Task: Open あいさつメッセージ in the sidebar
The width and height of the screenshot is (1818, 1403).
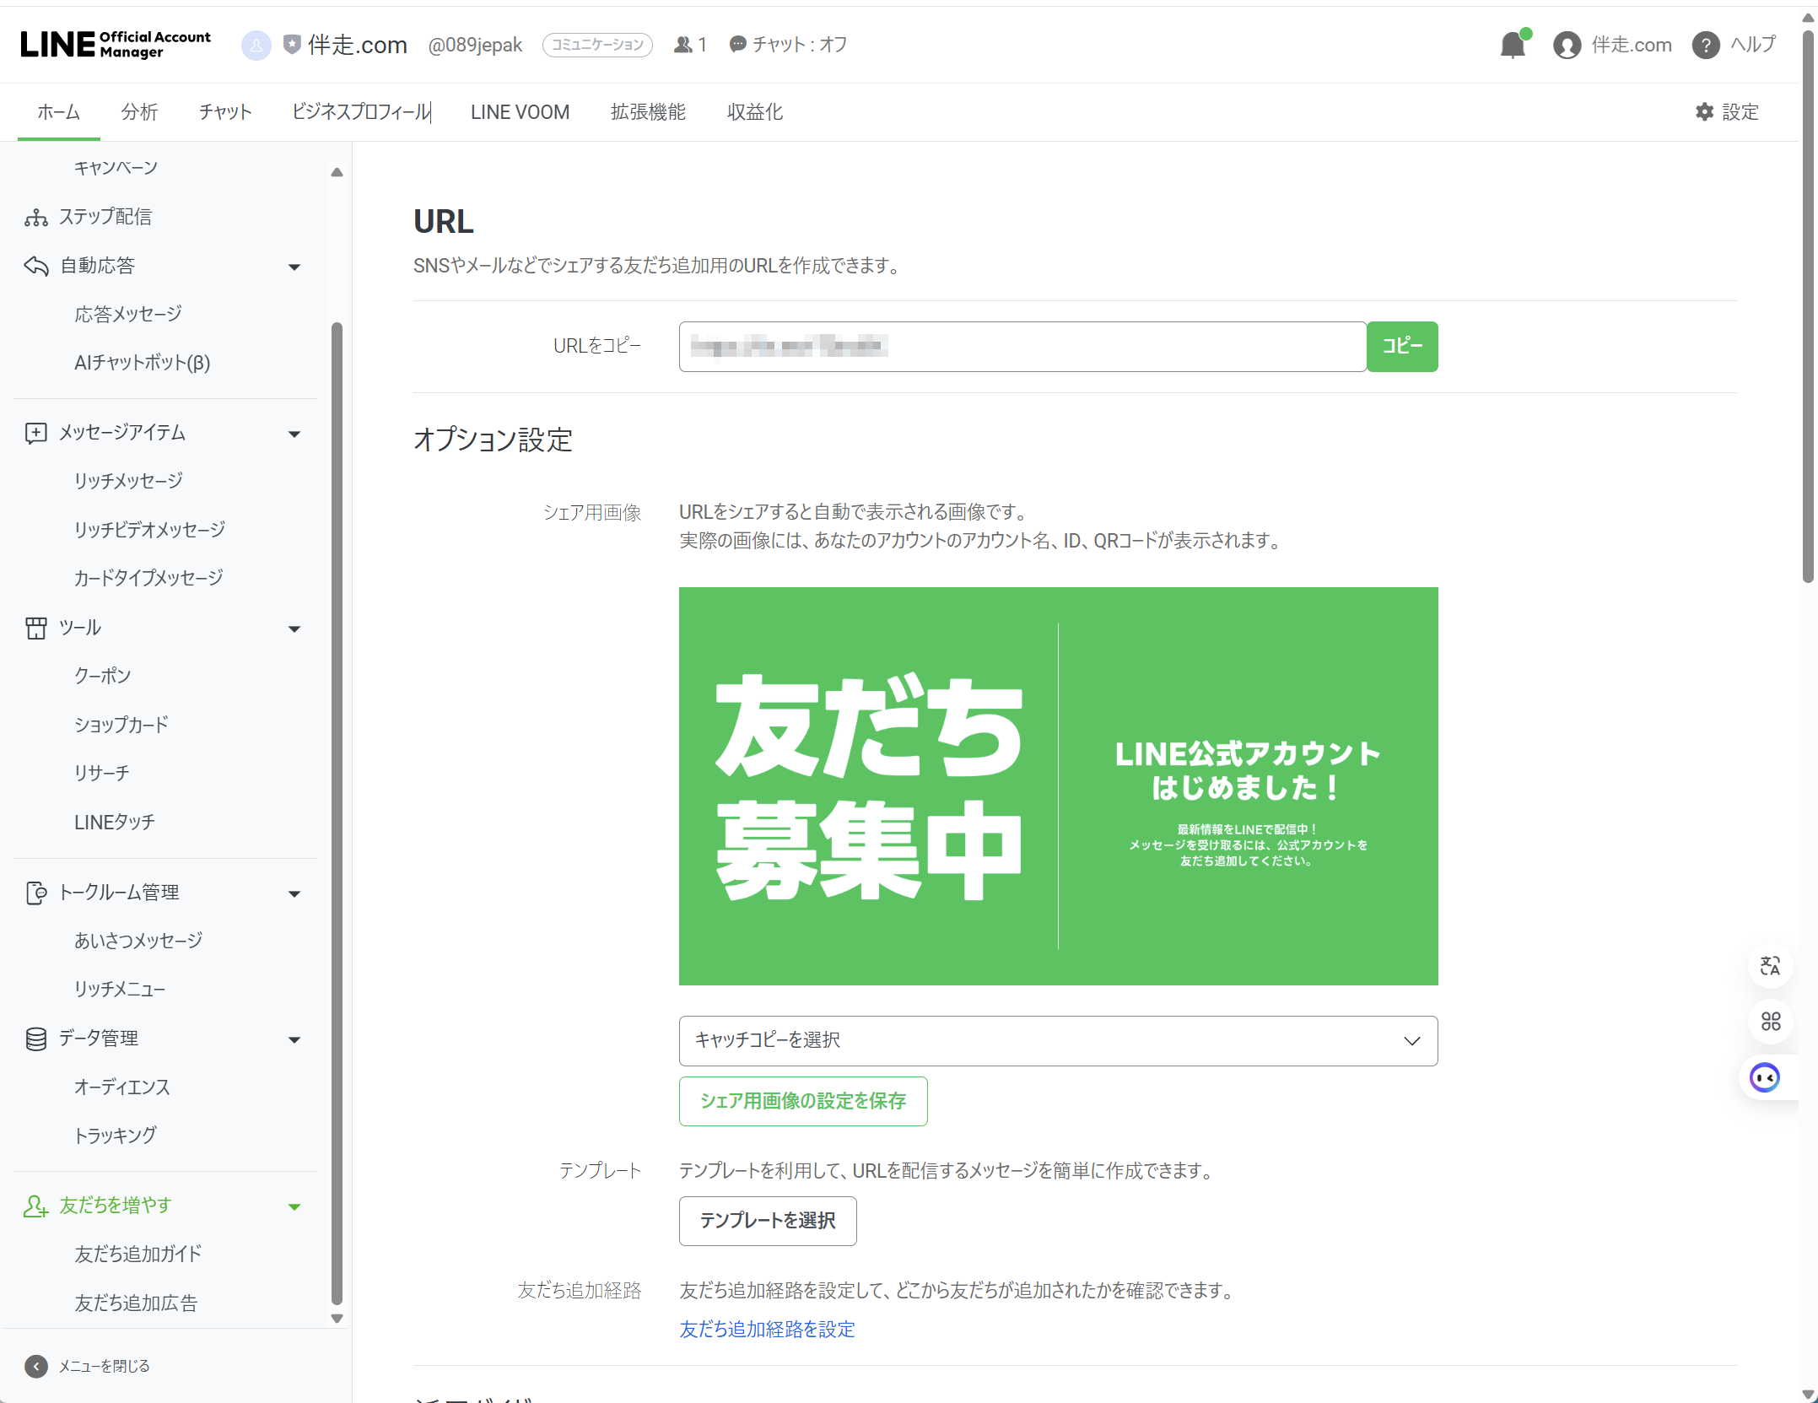Action: click(138, 941)
